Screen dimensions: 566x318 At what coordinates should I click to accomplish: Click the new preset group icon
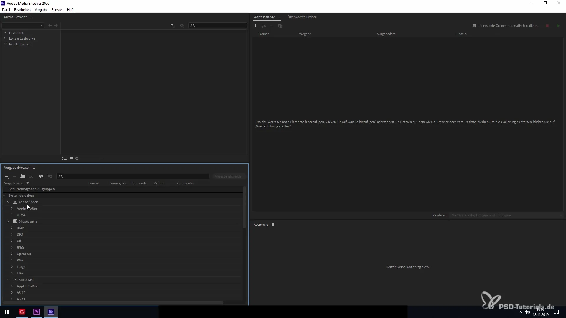(x=23, y=176)
